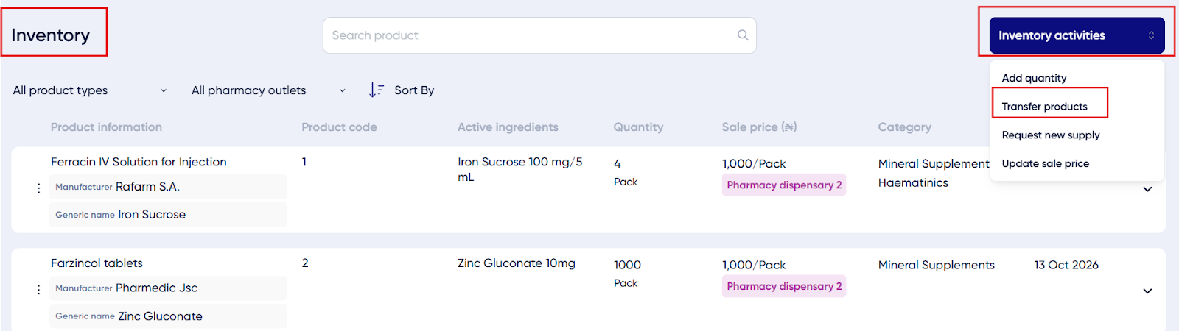Click the Sort By label

click(x=414, y=90)
